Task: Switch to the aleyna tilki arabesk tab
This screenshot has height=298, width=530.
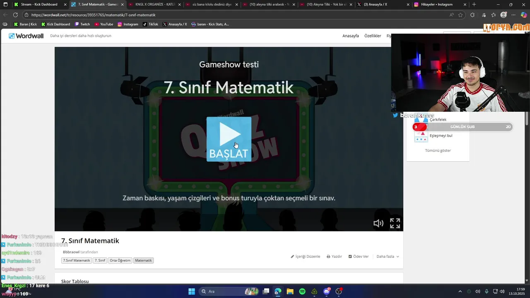Action: (x=268, y=5)
